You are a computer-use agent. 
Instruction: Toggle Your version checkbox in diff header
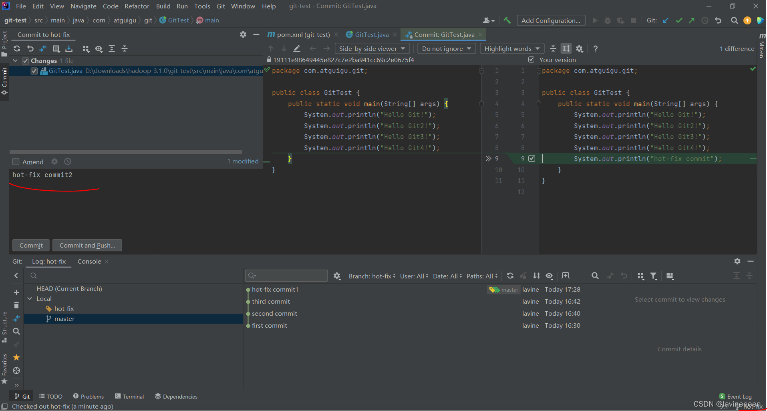point(531,60)
